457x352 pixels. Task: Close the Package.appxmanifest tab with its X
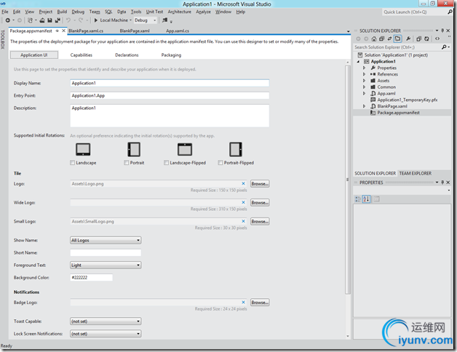(63, 31)
